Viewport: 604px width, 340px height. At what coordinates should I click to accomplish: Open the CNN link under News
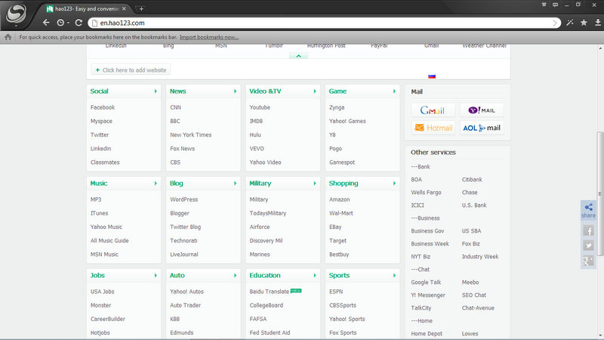[175, 107]
